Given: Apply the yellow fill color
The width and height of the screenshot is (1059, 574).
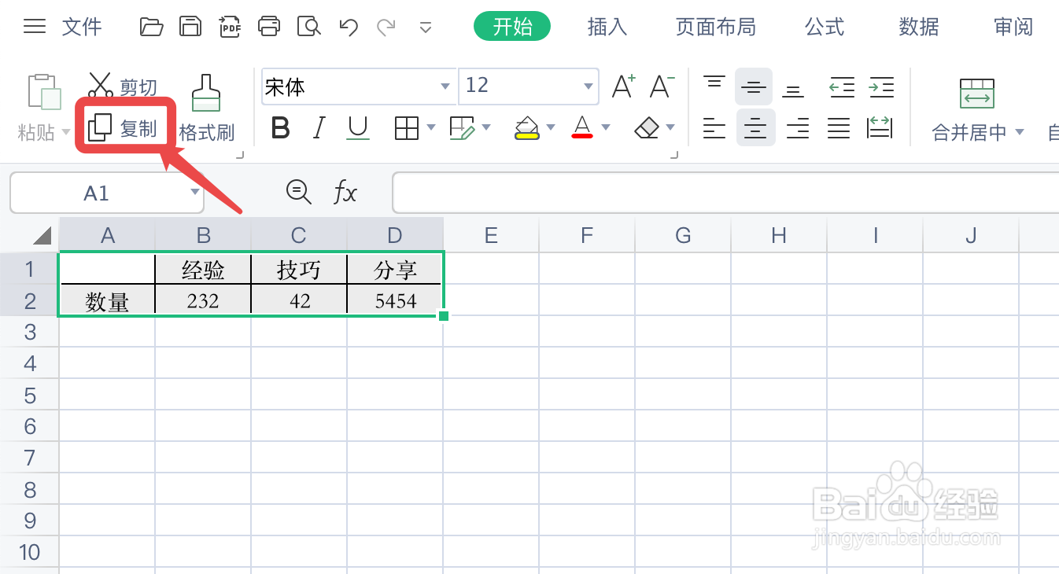Looking at the screenshot, I should point(526,127).
